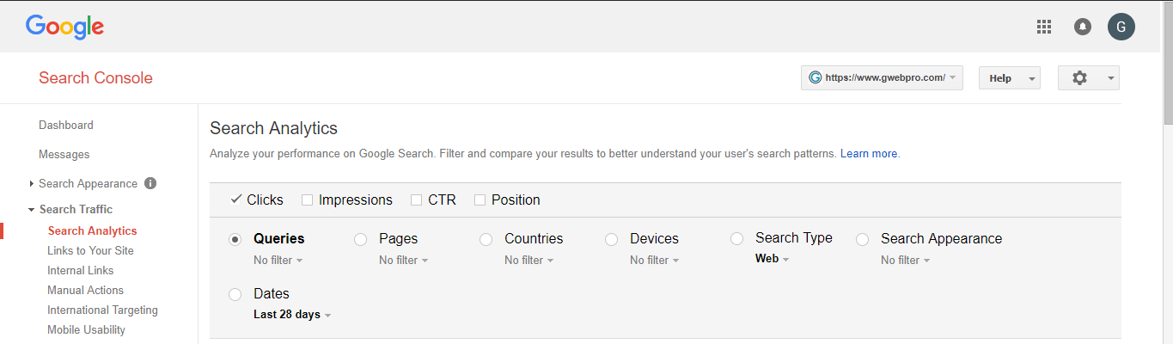Screen dimensions: 1173x344
Task: Click the Learn more link
Action: pyautogui.click(x=869, y=154)
